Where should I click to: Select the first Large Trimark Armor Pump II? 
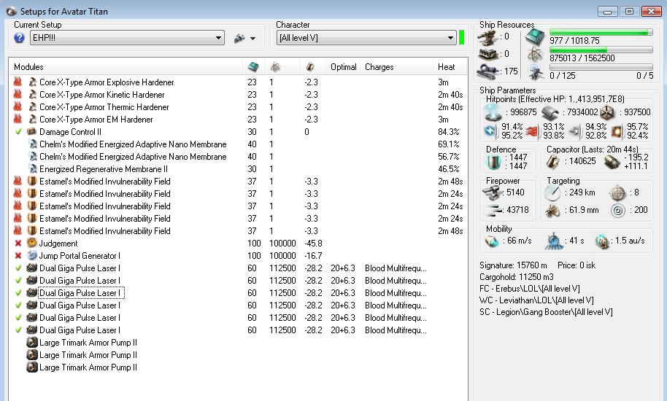click(88, 343)
